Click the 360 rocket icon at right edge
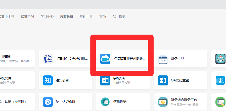This screenshot has height=111, width=226. tap(220, 59)
